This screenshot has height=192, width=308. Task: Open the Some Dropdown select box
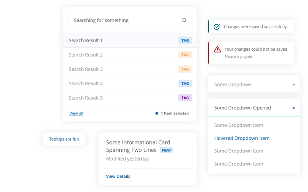(250, 84)
